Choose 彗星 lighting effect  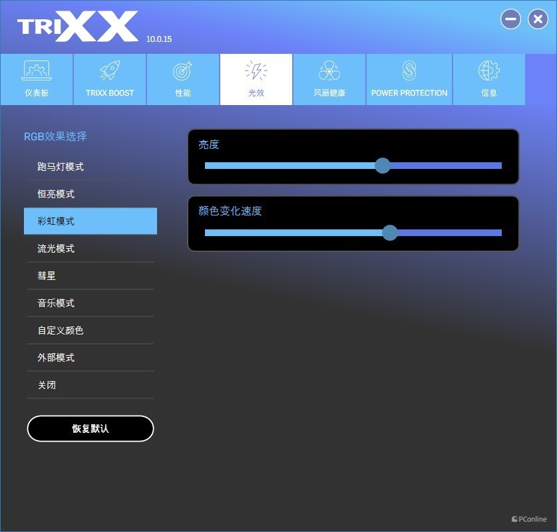91,276
